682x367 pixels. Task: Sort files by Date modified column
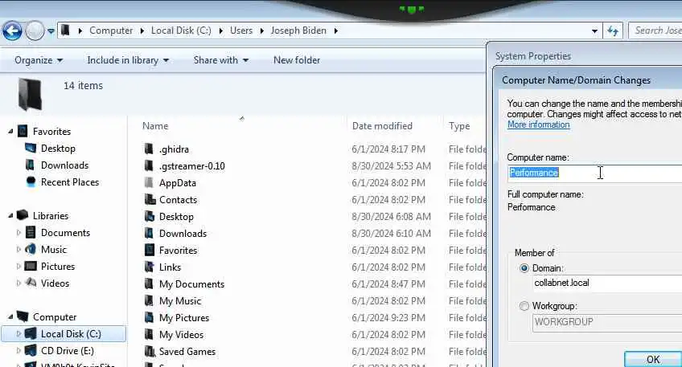[x=382, y=126]
